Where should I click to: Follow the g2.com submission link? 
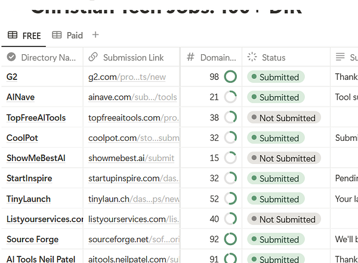click(127, 77)
